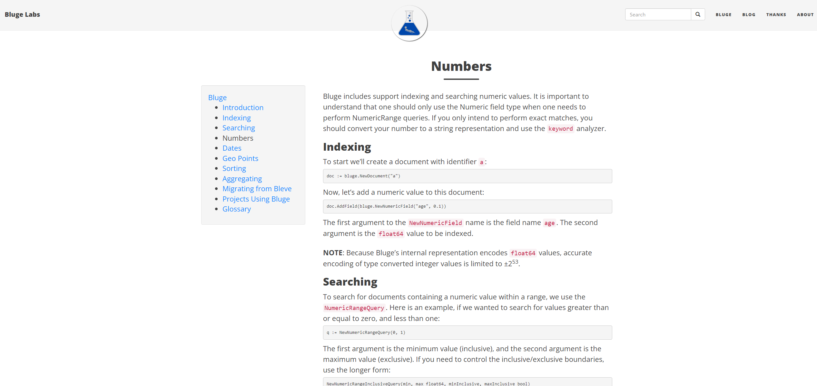This screenshot has width=817, height=386.
Task: Click the inline age code term
Action: pos(549,223)
